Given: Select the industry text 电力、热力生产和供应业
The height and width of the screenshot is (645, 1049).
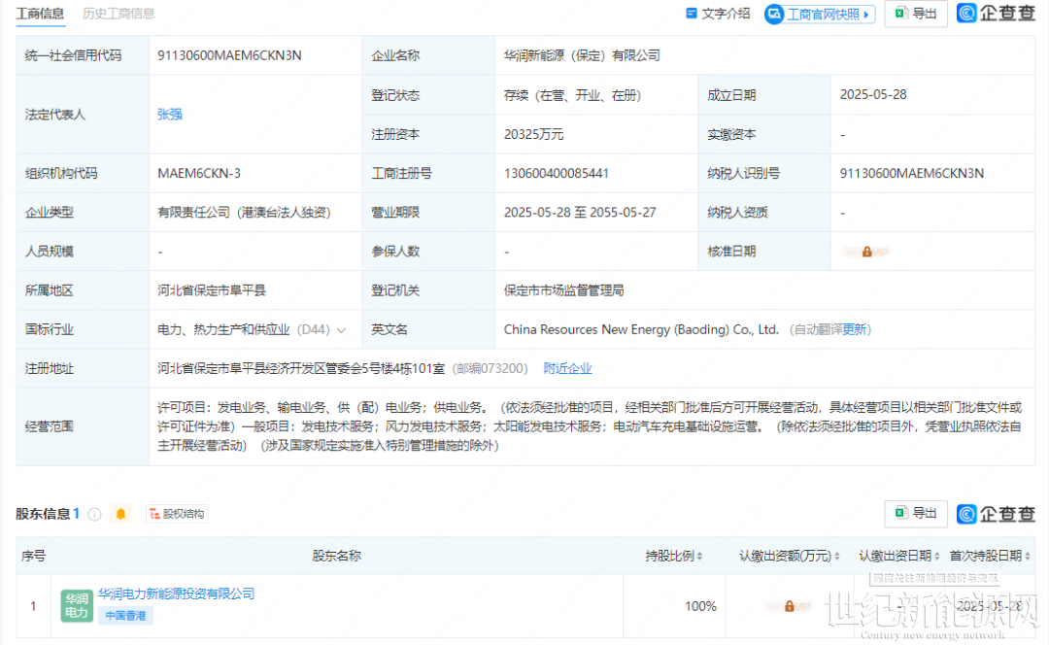Looking at the screenshot, I should pos(223,329).
